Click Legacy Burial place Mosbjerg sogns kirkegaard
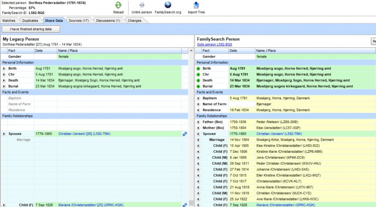376x207 pixels. 100,87
